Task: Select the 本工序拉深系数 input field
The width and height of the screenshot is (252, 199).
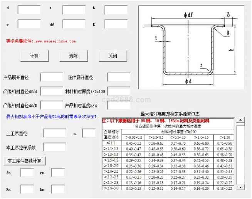Action: pos(54,147)
